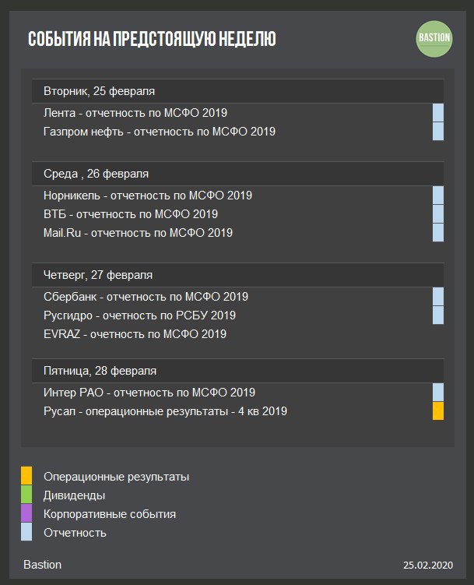Click the light blue Отчетность legend swatch
This screenshot has width=474, height=585.
coord(26,532)
